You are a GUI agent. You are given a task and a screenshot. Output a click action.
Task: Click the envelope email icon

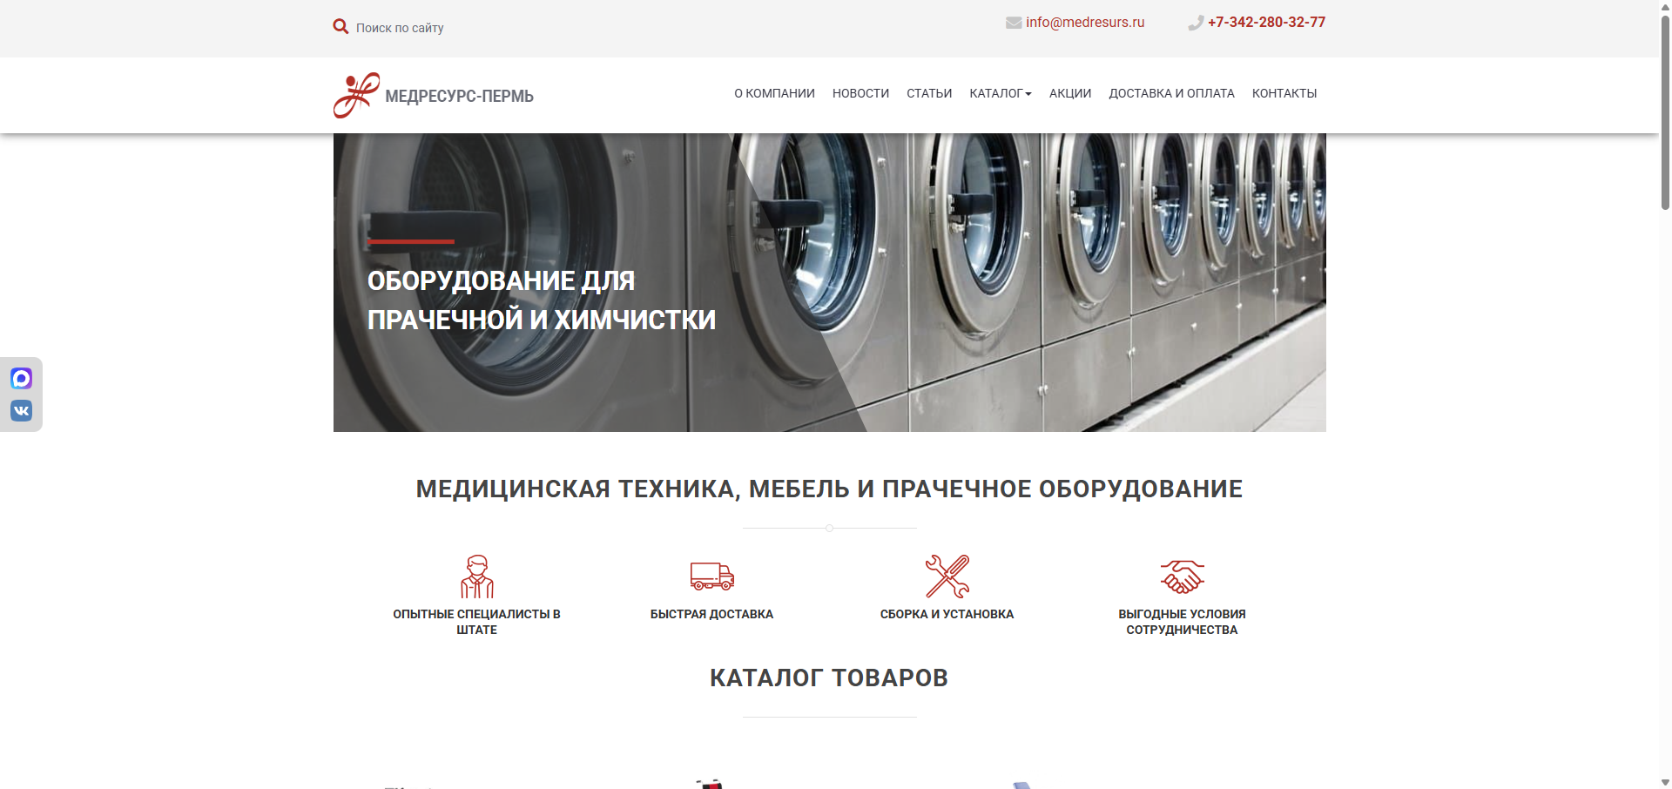pyautogui.click(x=1014, y=23)
